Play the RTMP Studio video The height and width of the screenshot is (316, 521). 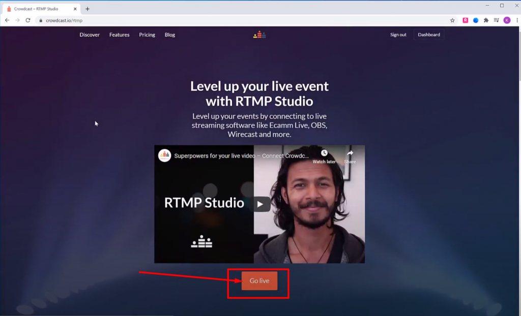(x=260, y=204)
